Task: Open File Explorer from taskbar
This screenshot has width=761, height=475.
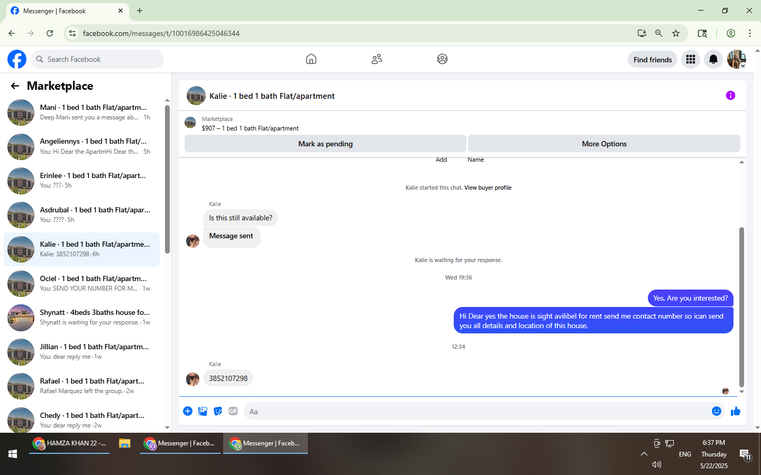Action: pyautogui.click(x=125, y=443)
